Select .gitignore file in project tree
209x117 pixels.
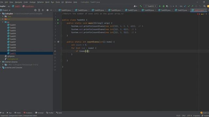coord(11,56)
